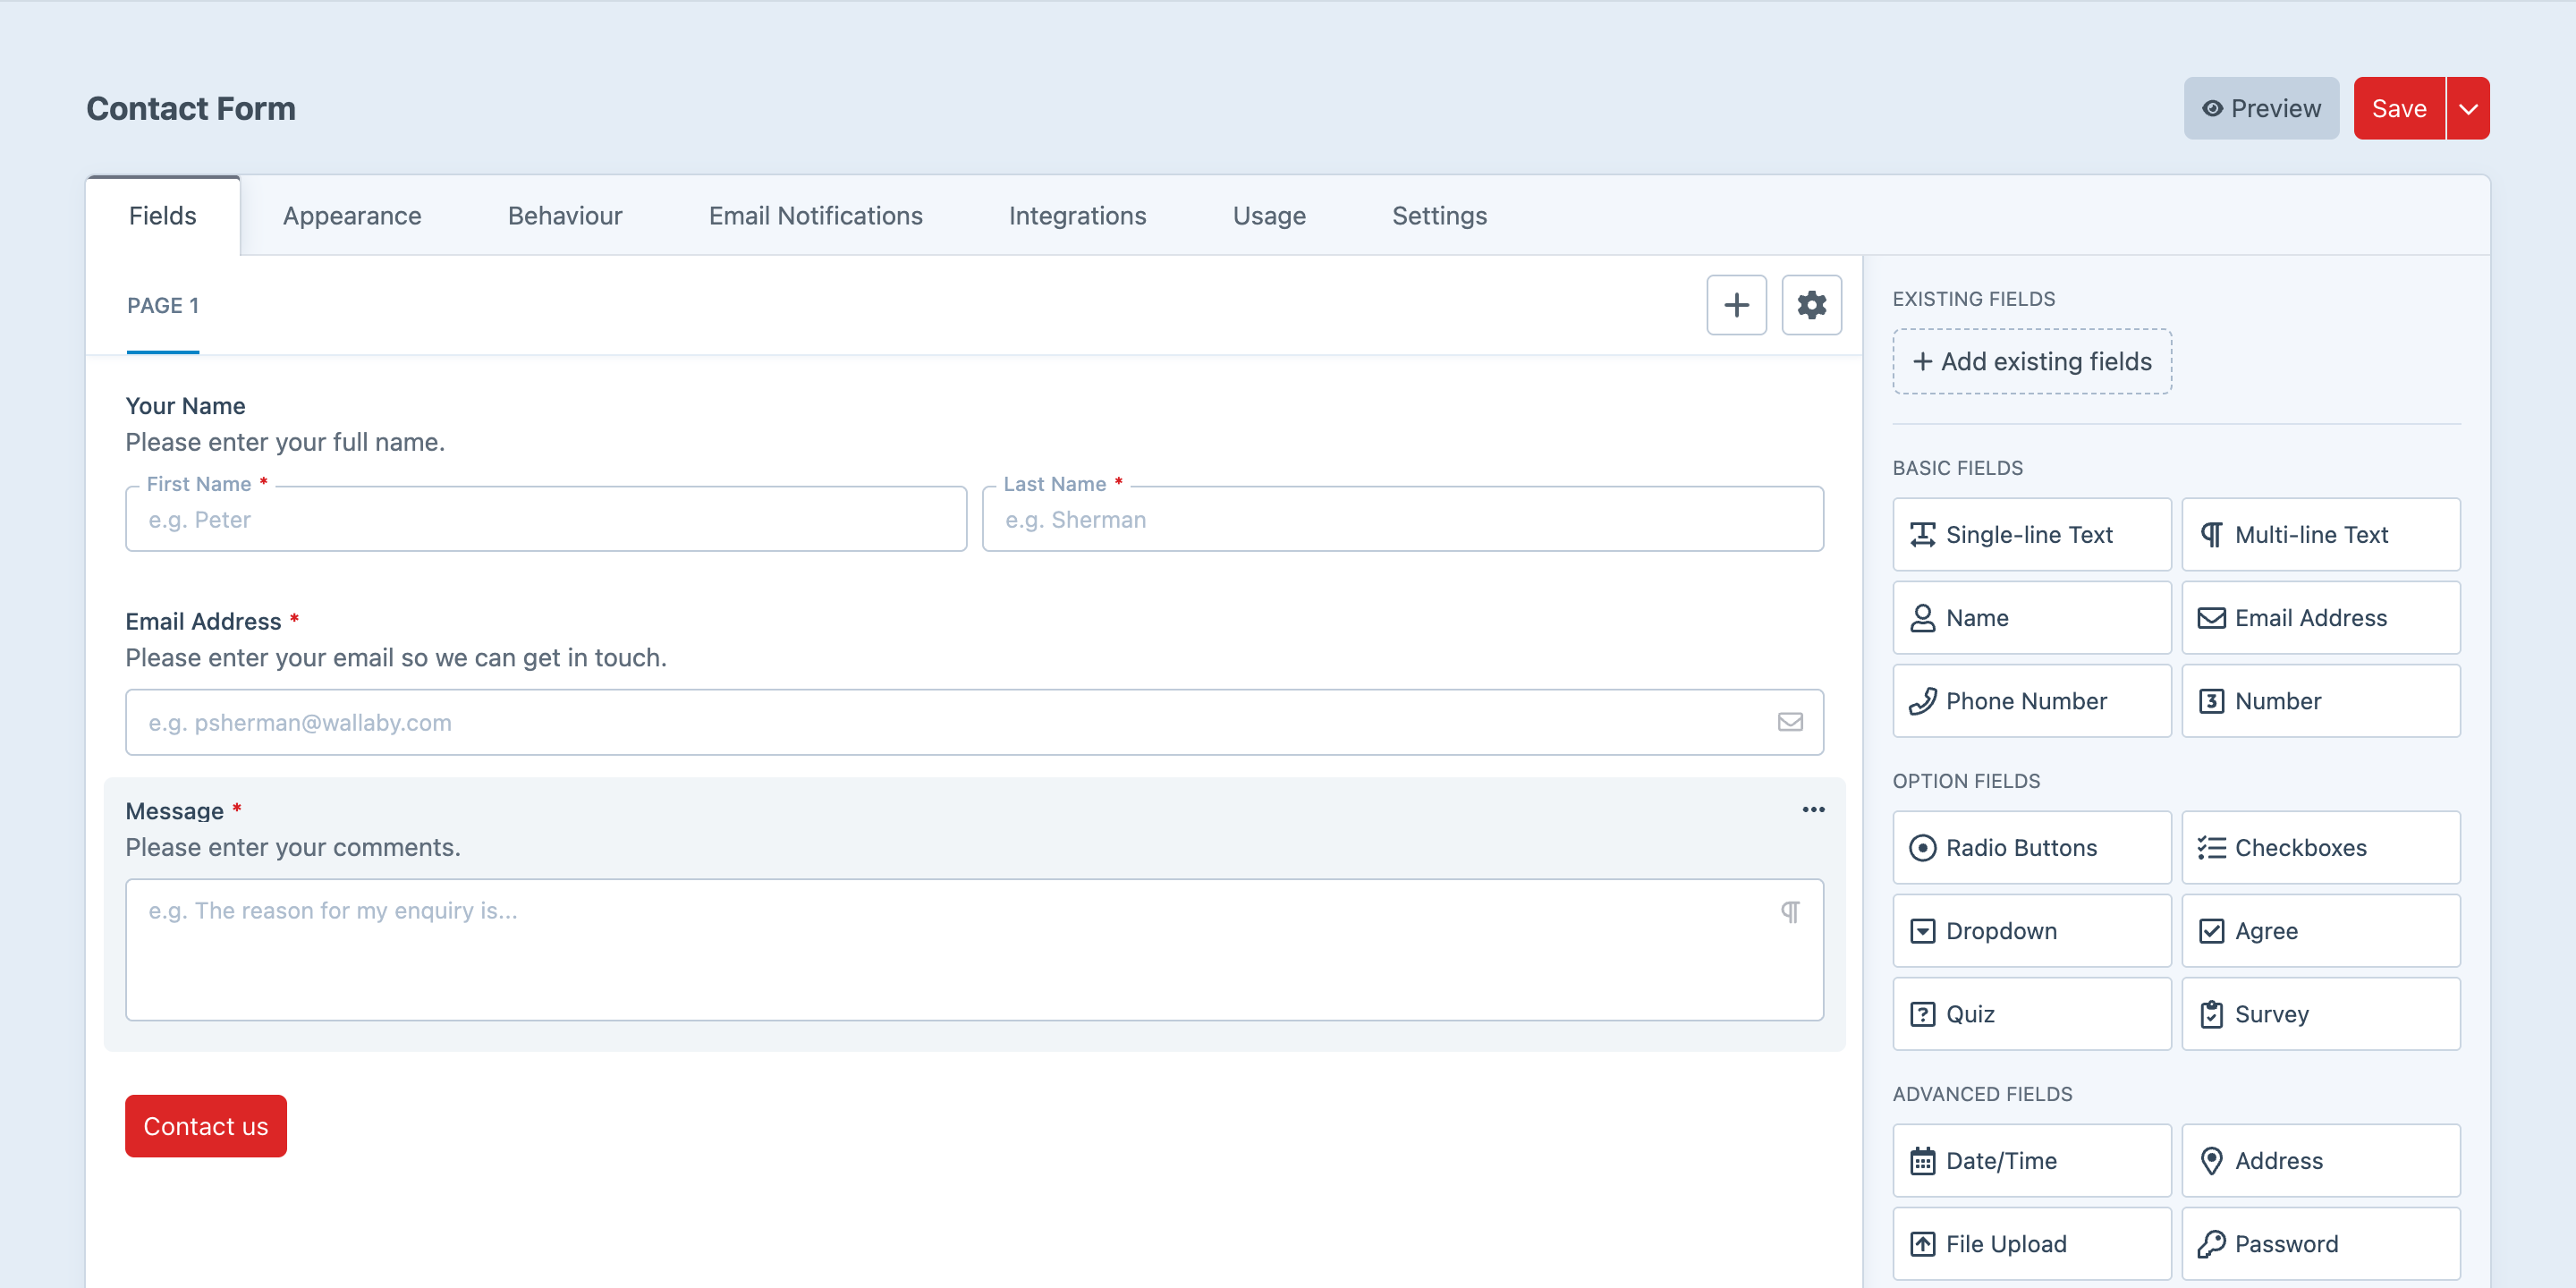Viewport: 2576px width, 1288px height.
Task: Click the paragraph icon in message box
Action: click(1790, 912)
